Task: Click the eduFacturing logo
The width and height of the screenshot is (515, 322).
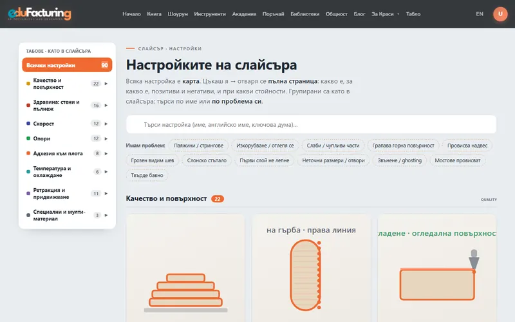Action: click(39, 14)
